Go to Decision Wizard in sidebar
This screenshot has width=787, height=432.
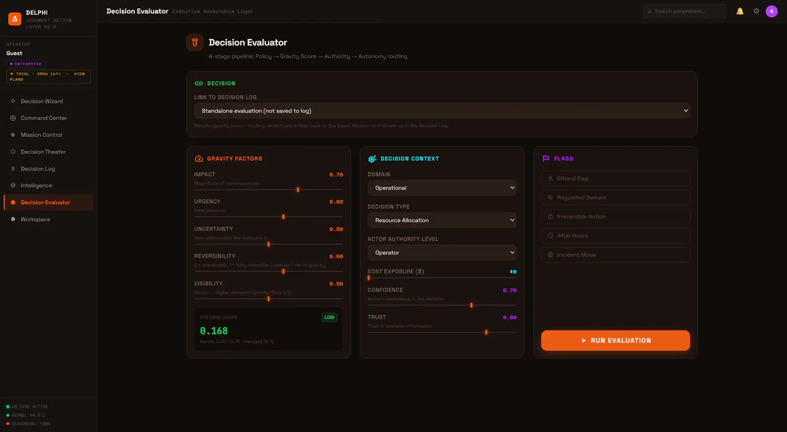pos(48,101)
